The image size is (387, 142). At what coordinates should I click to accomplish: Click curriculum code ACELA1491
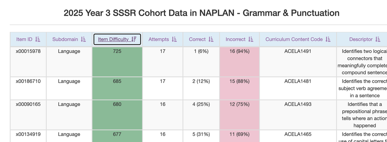[x=298, y=51]
